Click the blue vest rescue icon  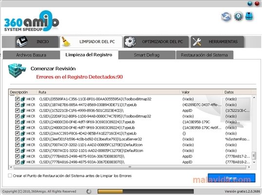[x=249, y=17]
